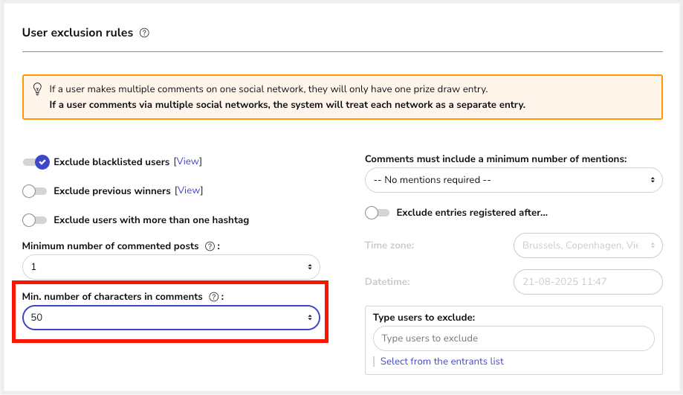Click the lightbulb tip icon in notice
Image resolution: width=683 pixels, height=395 pixels.
(x=37, y=89)
